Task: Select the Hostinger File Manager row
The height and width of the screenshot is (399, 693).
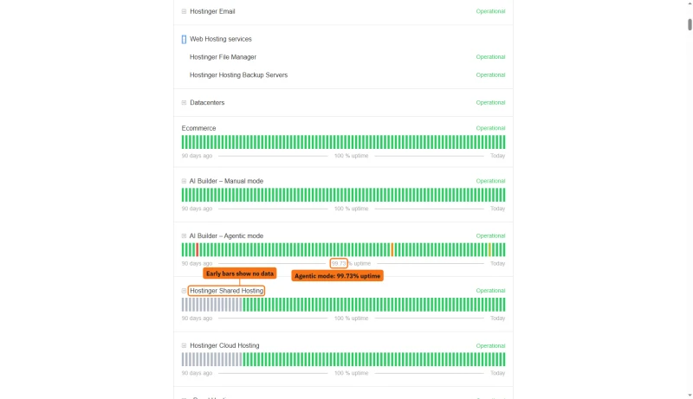Action: [343, 57]
